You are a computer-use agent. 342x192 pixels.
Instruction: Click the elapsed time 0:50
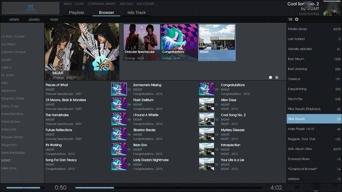61,188
